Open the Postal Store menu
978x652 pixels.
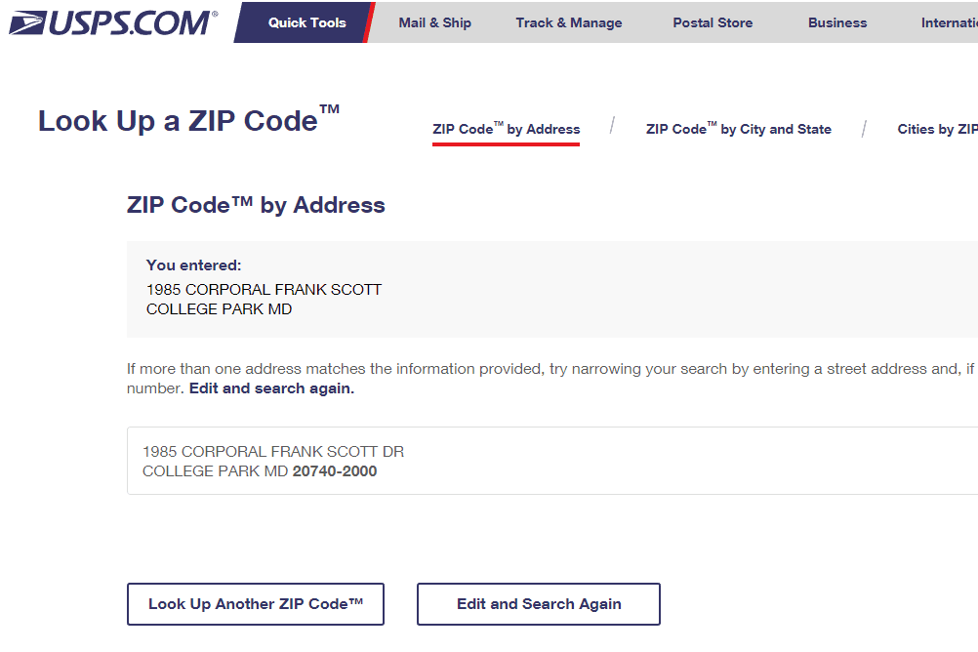pos(713,22)
